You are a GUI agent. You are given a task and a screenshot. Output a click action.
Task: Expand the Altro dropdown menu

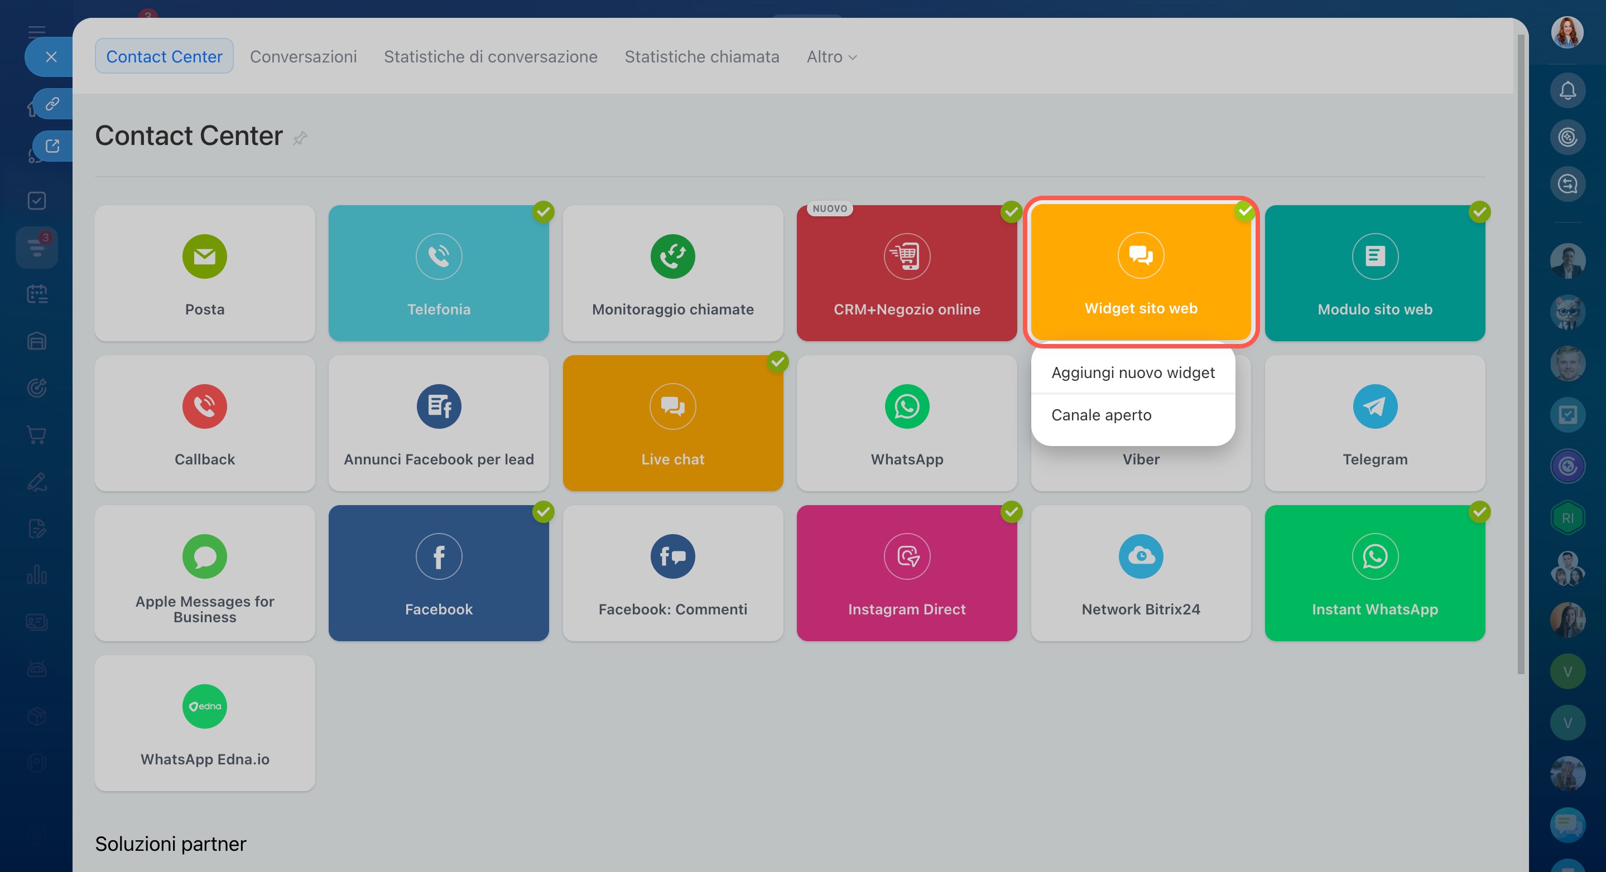pos(831,57)
